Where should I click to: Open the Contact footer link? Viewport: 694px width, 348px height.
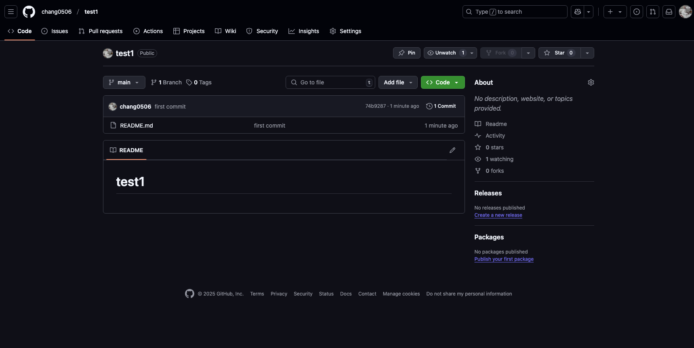(x=367, y=294)
